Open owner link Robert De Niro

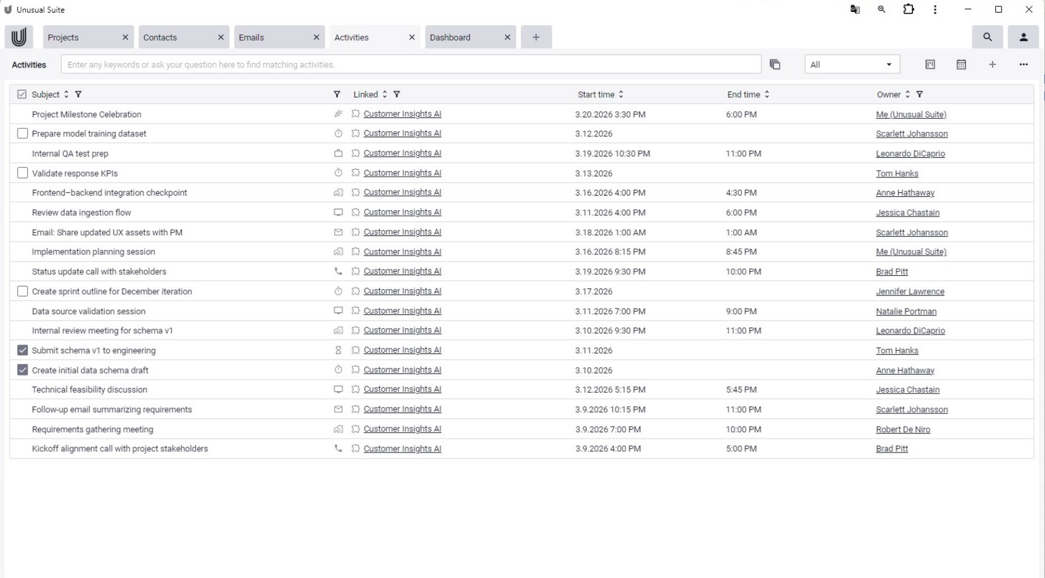tap(902, 429)
